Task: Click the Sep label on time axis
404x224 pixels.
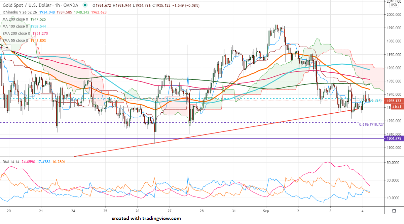Action: (x=266, y=211)
